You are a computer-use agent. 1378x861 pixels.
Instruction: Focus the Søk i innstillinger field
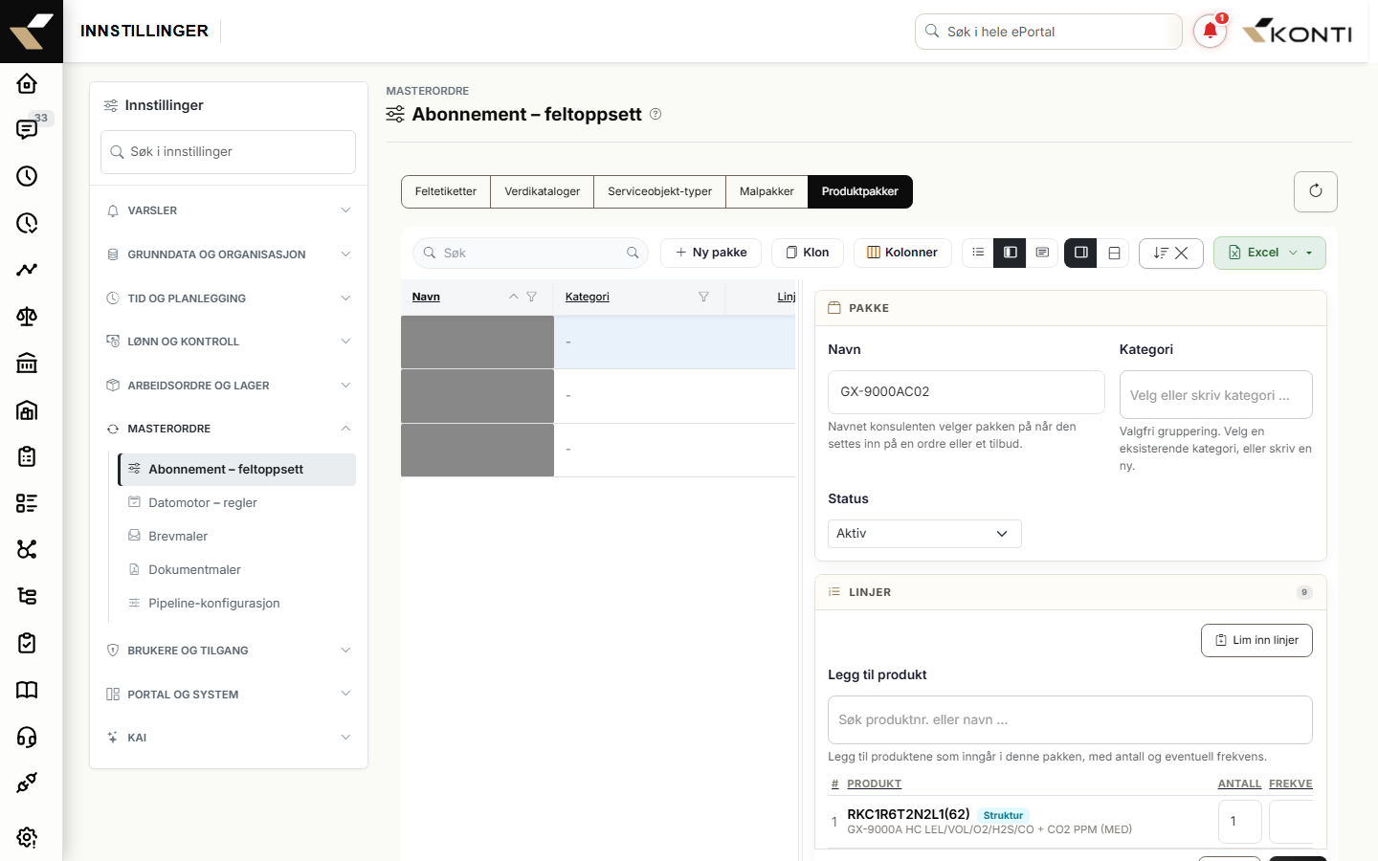click(229, 152)
